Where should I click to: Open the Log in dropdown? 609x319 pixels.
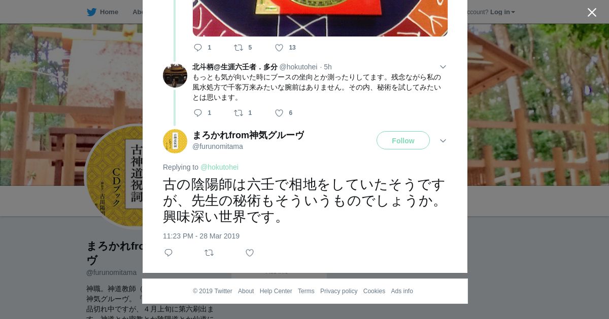[x=502, y=12]
